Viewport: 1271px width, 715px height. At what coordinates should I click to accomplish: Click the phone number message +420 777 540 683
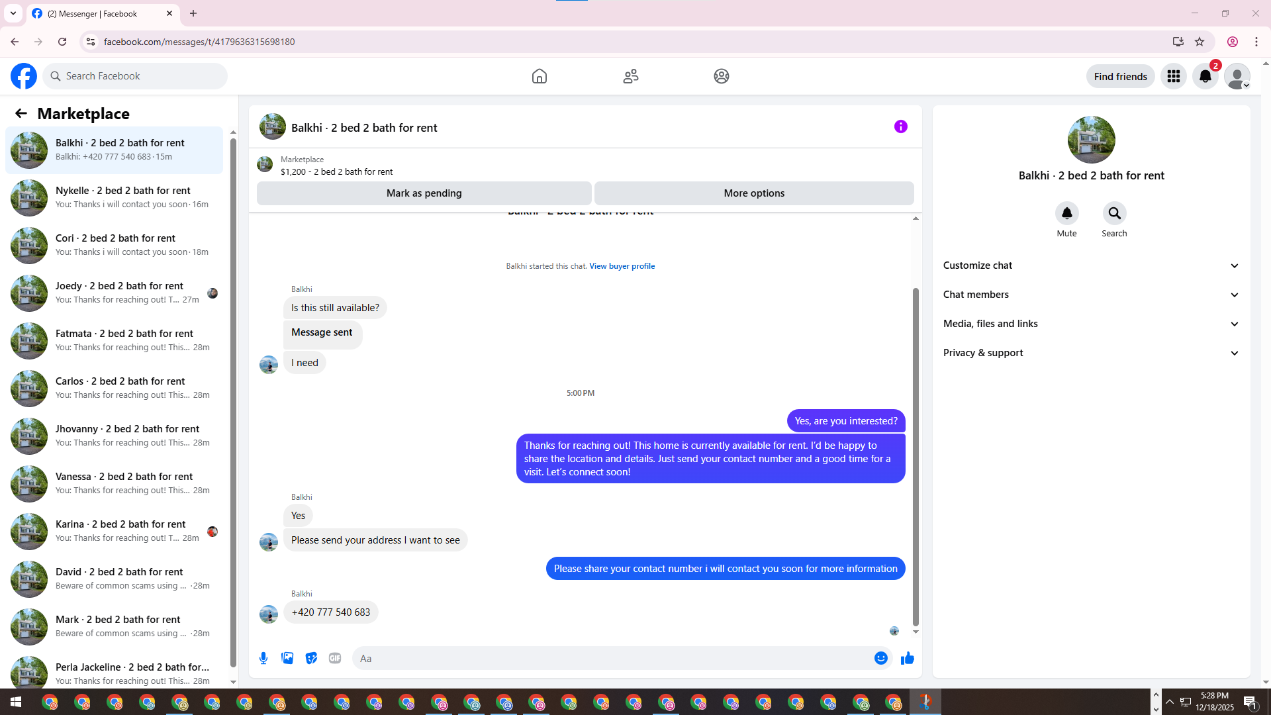tap(331, 612)
